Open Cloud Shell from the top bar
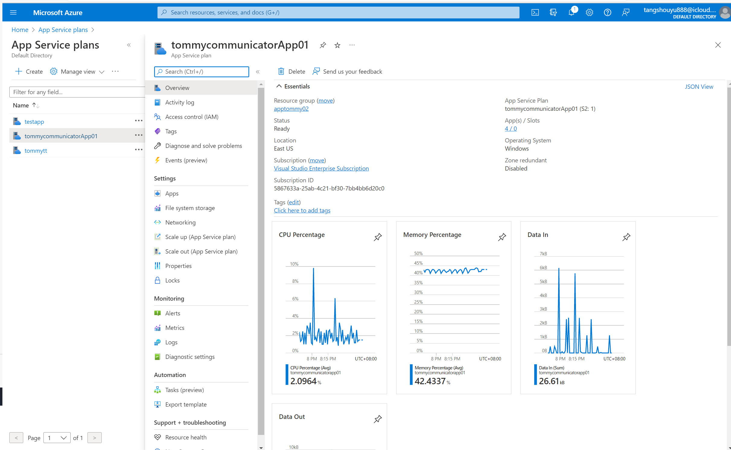The width and height of the screenshot is (731, 450). [x=535, y=12]
